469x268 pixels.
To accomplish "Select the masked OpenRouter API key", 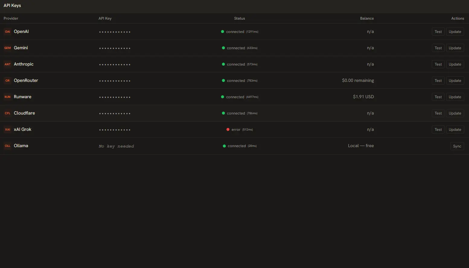I will [x=115, y=81].
